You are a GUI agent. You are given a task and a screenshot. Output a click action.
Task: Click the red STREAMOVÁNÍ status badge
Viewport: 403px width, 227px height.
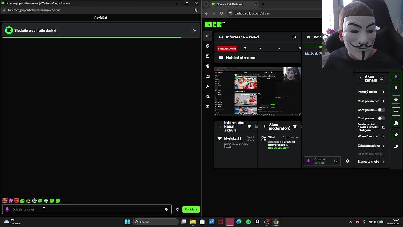click(x=227, y=49)
